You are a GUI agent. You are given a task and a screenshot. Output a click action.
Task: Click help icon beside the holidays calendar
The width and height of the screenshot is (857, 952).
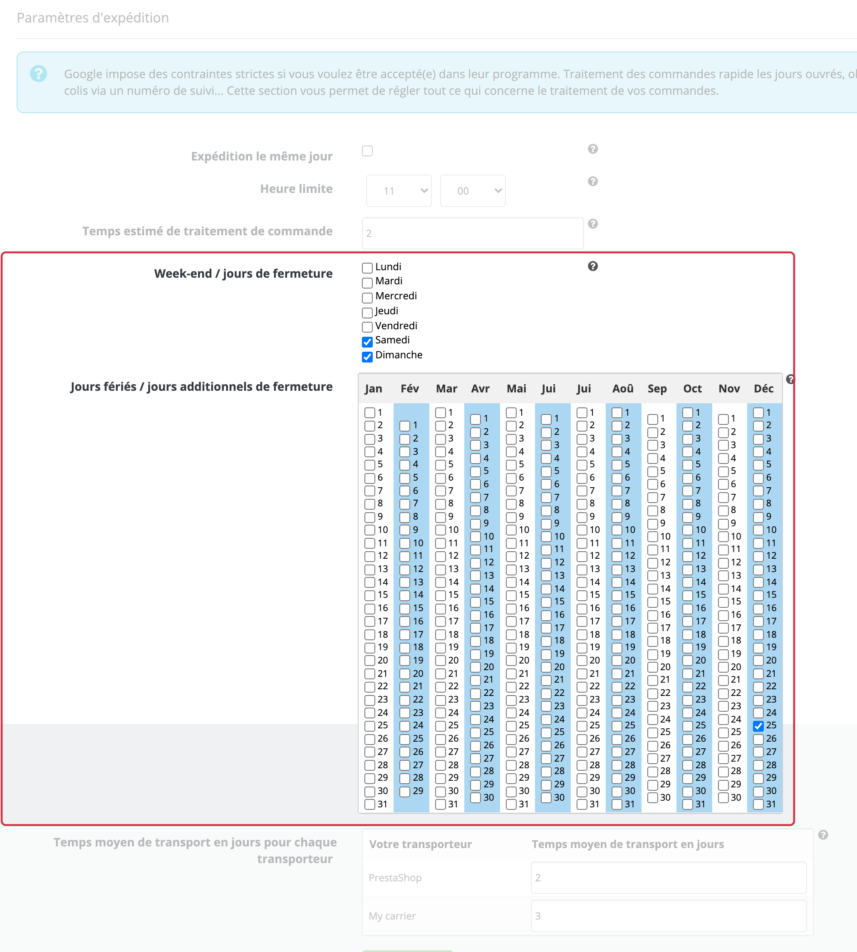[790, 379]
